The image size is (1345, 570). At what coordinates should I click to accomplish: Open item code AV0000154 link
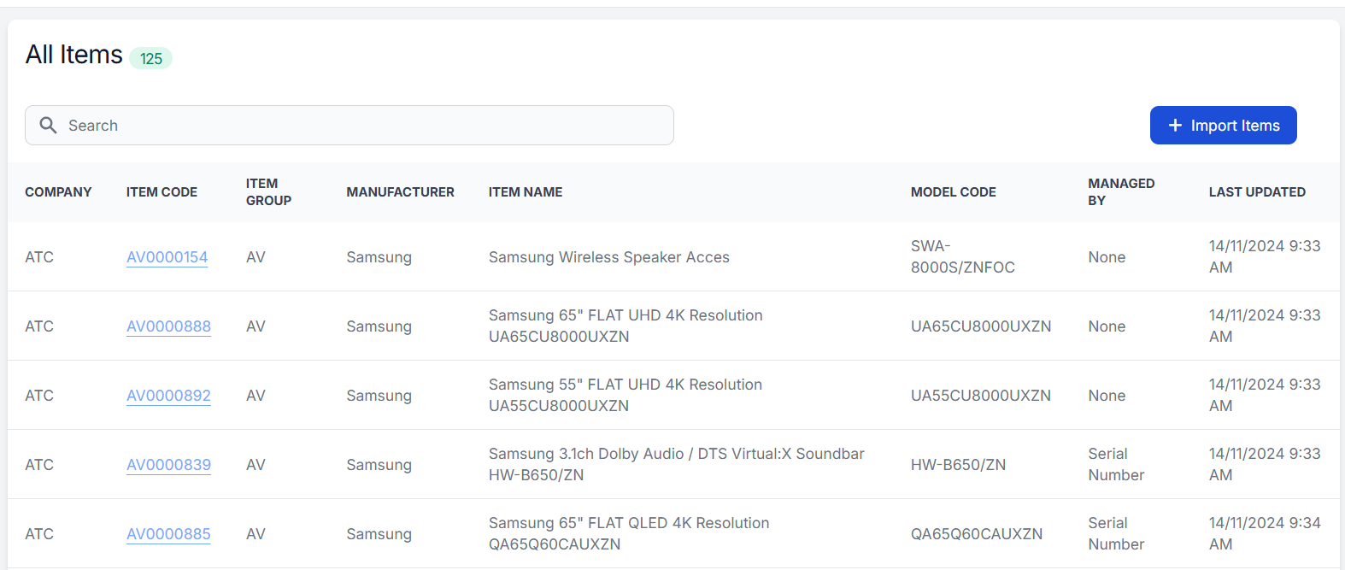click(167, 257)
